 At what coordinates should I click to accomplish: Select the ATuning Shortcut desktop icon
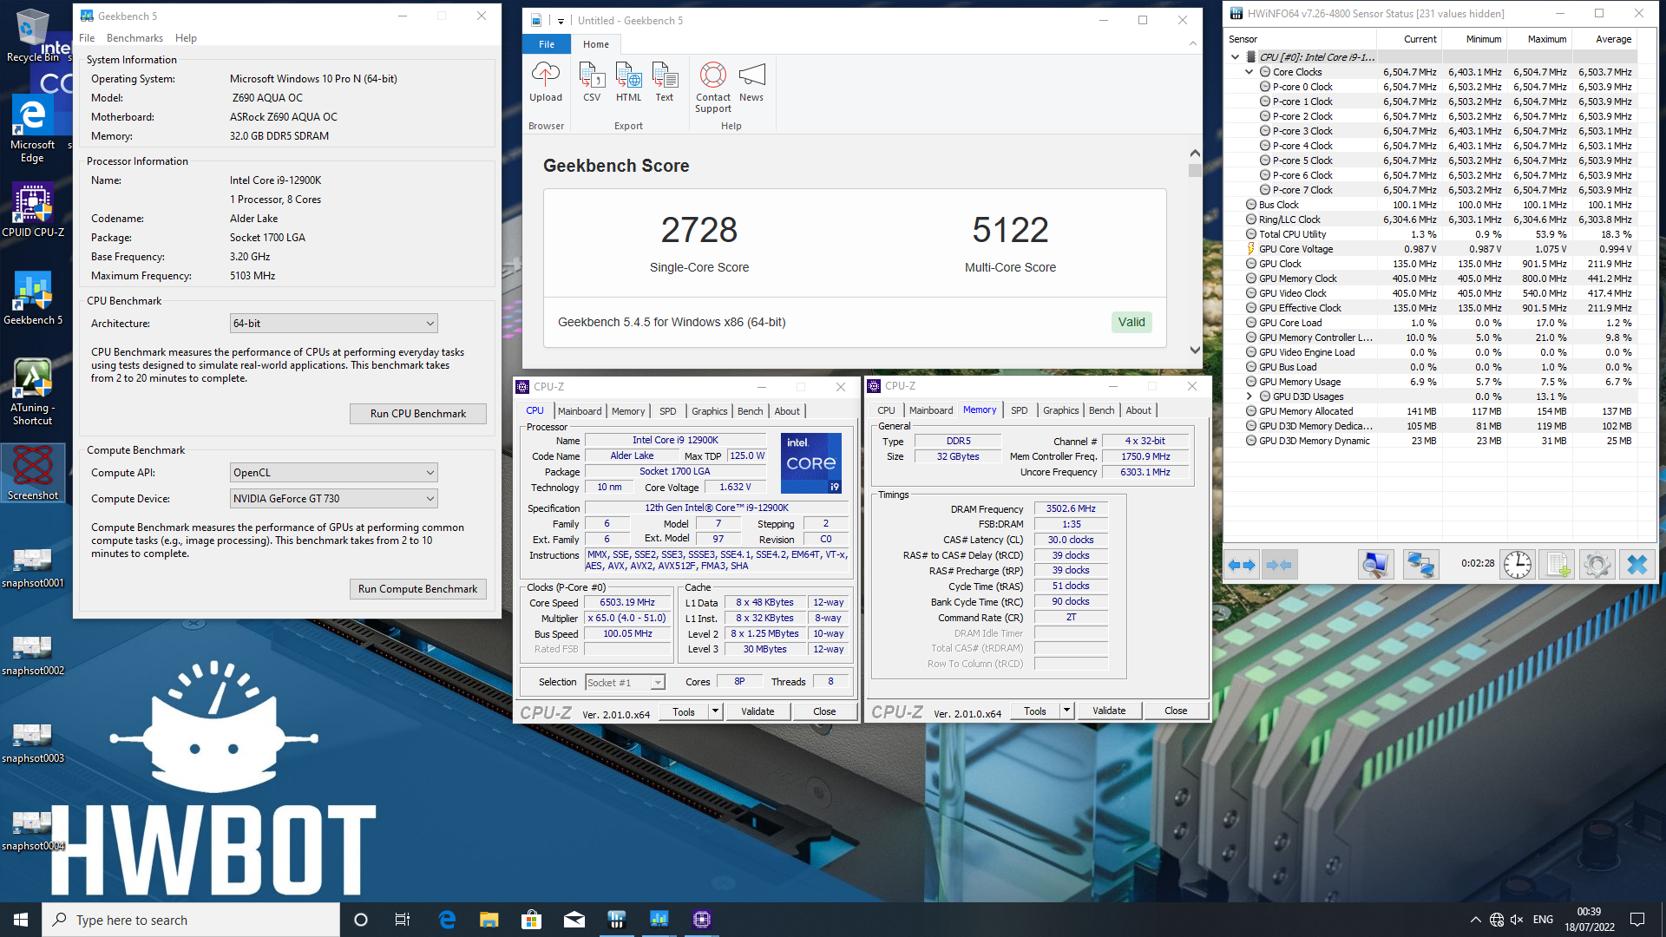pyautogui.click(x=33, y=392)
